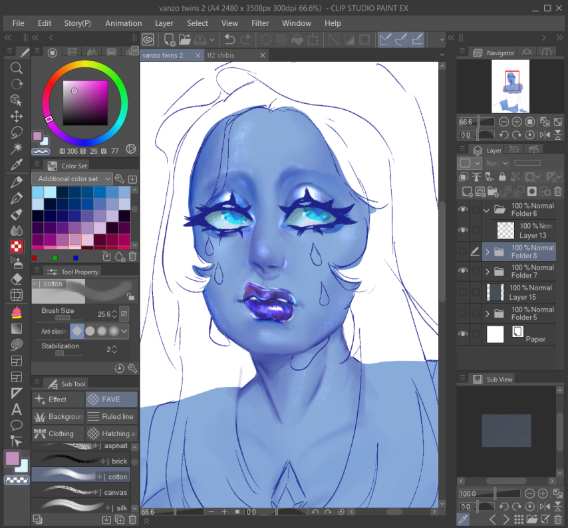Screen dimensions: 568x528
Task: Select the Clothing sub tool group
Action: pyautogui.click(x=58, y=433)
